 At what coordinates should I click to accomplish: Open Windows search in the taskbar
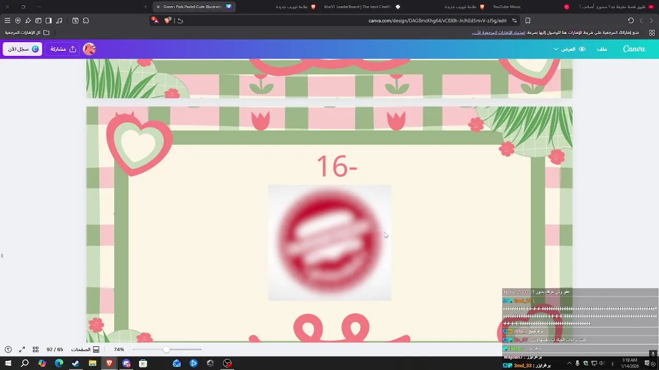point(25,363)
